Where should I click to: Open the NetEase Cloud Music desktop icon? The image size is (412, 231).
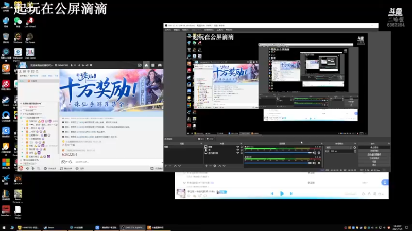[x=6, y=85]
